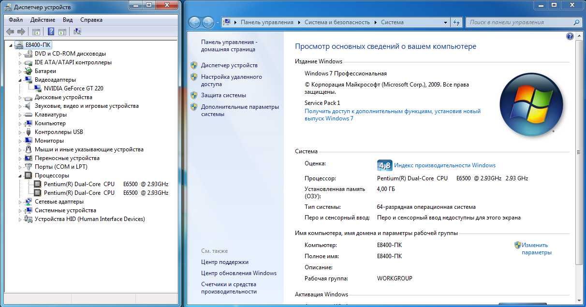Open Диспетчер устройств link in sidebar
Screen dimensions: 586x307
click(x=229, y=65)
